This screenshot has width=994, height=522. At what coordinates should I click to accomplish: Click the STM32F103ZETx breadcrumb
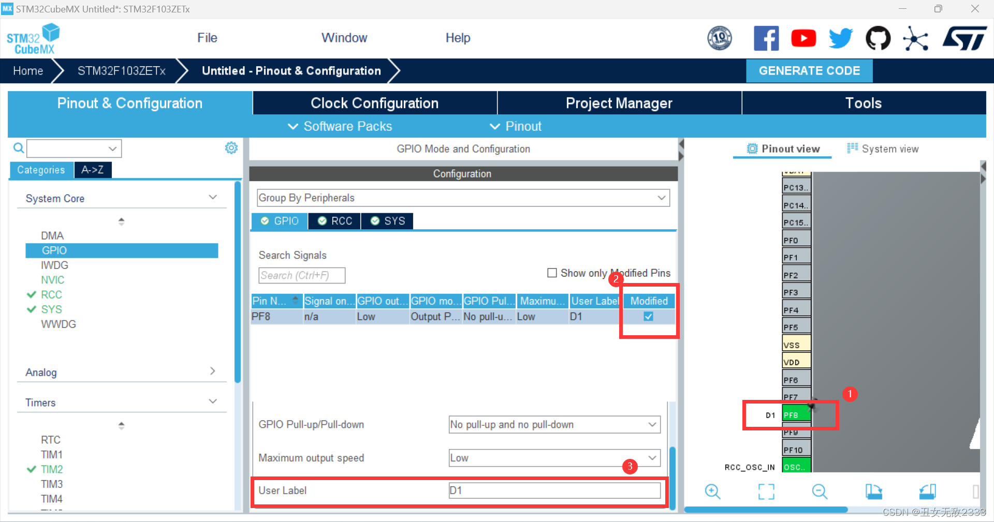click(x=122, y=71)
